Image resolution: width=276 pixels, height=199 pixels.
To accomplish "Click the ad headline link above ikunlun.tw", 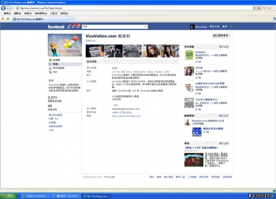I will pos(201,148).
